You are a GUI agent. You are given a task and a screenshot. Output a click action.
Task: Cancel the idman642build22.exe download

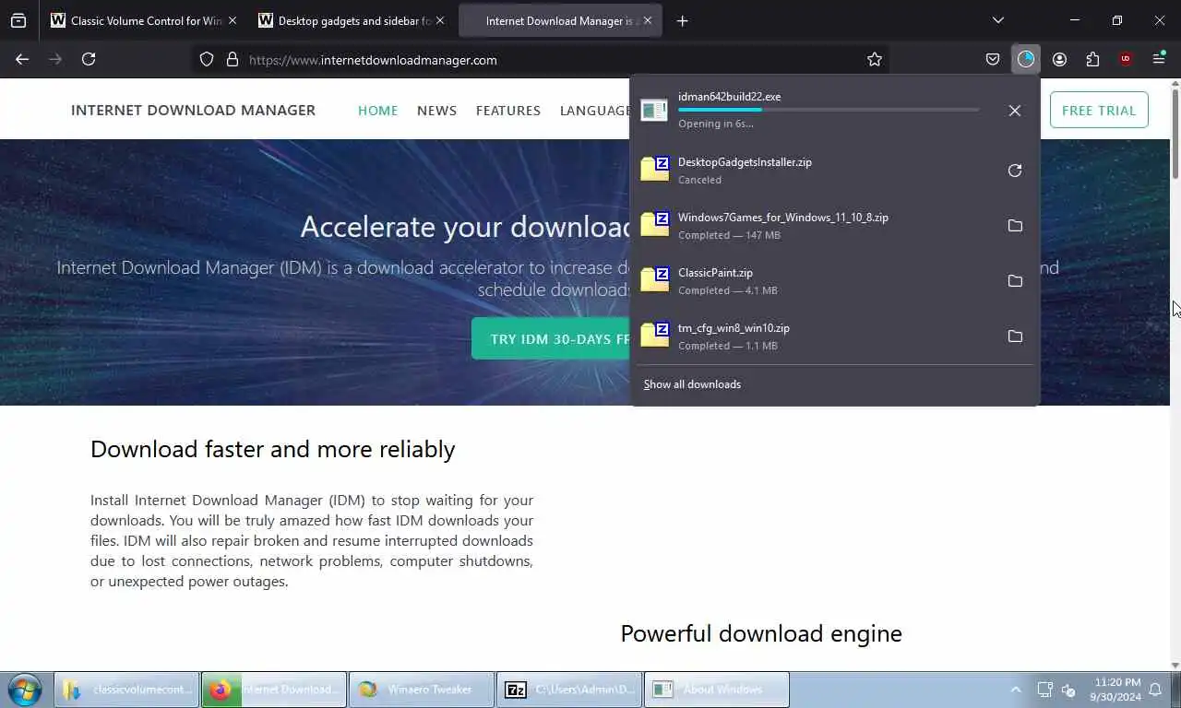coord(1015,111)
